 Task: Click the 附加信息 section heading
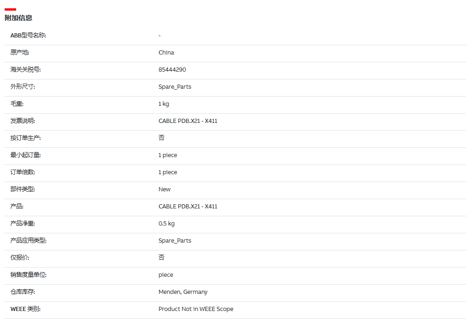[x=18, y=18]
